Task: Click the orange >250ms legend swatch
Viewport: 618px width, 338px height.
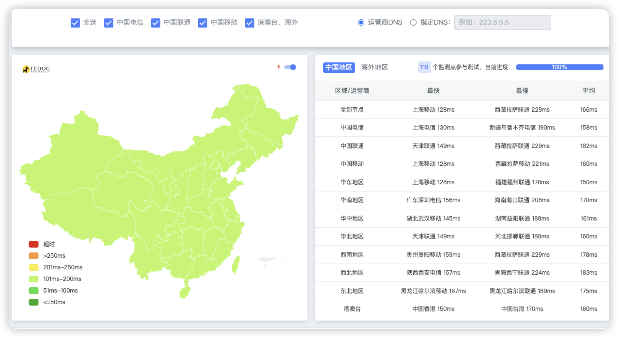Action: coord(33,256)
